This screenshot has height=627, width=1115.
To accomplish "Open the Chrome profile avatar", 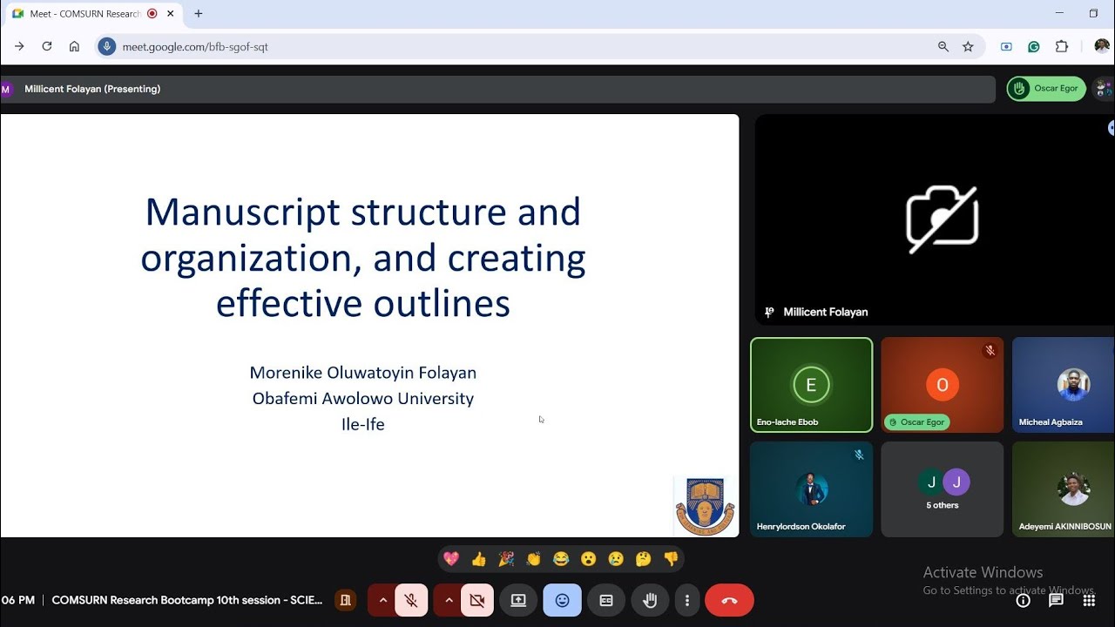I will coord(1101,47).
